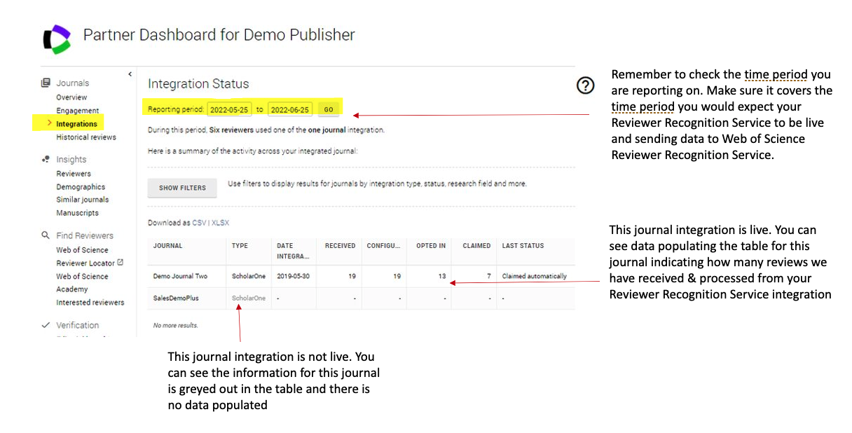The width and height of the screenshot is (852, 433).
Task: Sort by the JOURNAL column header
Action: click(167, 246)
